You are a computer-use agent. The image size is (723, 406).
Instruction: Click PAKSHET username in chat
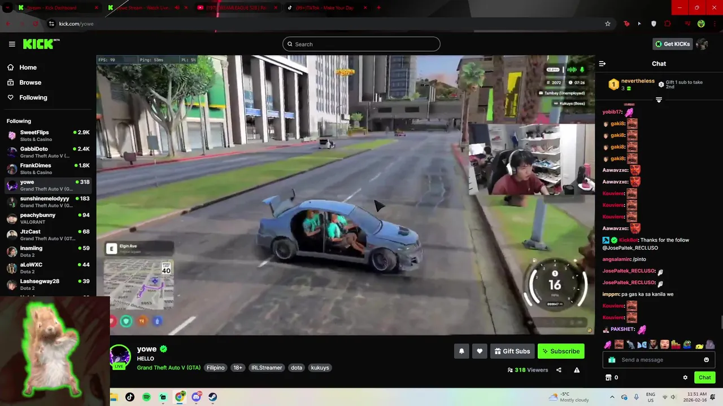622,329
